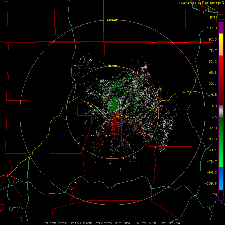Click the -0.9 legend value
Image resolution: width=225 pixels, height=225 pixels.
tap(213, 106)
